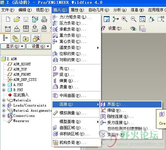Choose 离心负荷(C) menu entry
This screenshot has width=166, height=150.
pos(76,42)
